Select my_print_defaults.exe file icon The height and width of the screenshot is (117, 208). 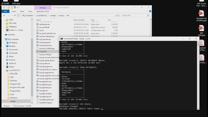[37, 33]
